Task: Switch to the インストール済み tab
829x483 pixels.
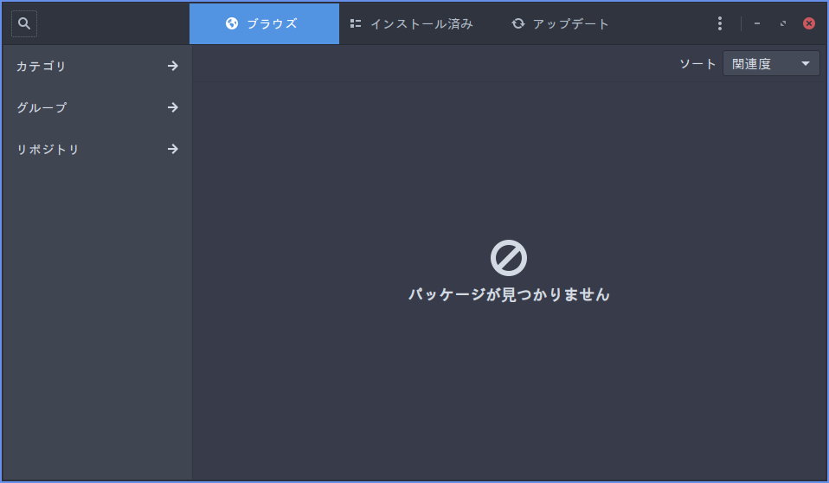Action: pos(411,24)
